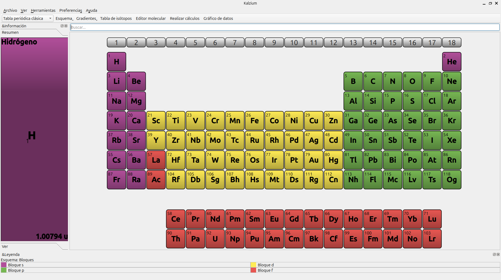Image resolution: width=501 pixels, height=280 pixels.
Task: Expand the Gradientes dropdown
Action: tap(86, 18)
